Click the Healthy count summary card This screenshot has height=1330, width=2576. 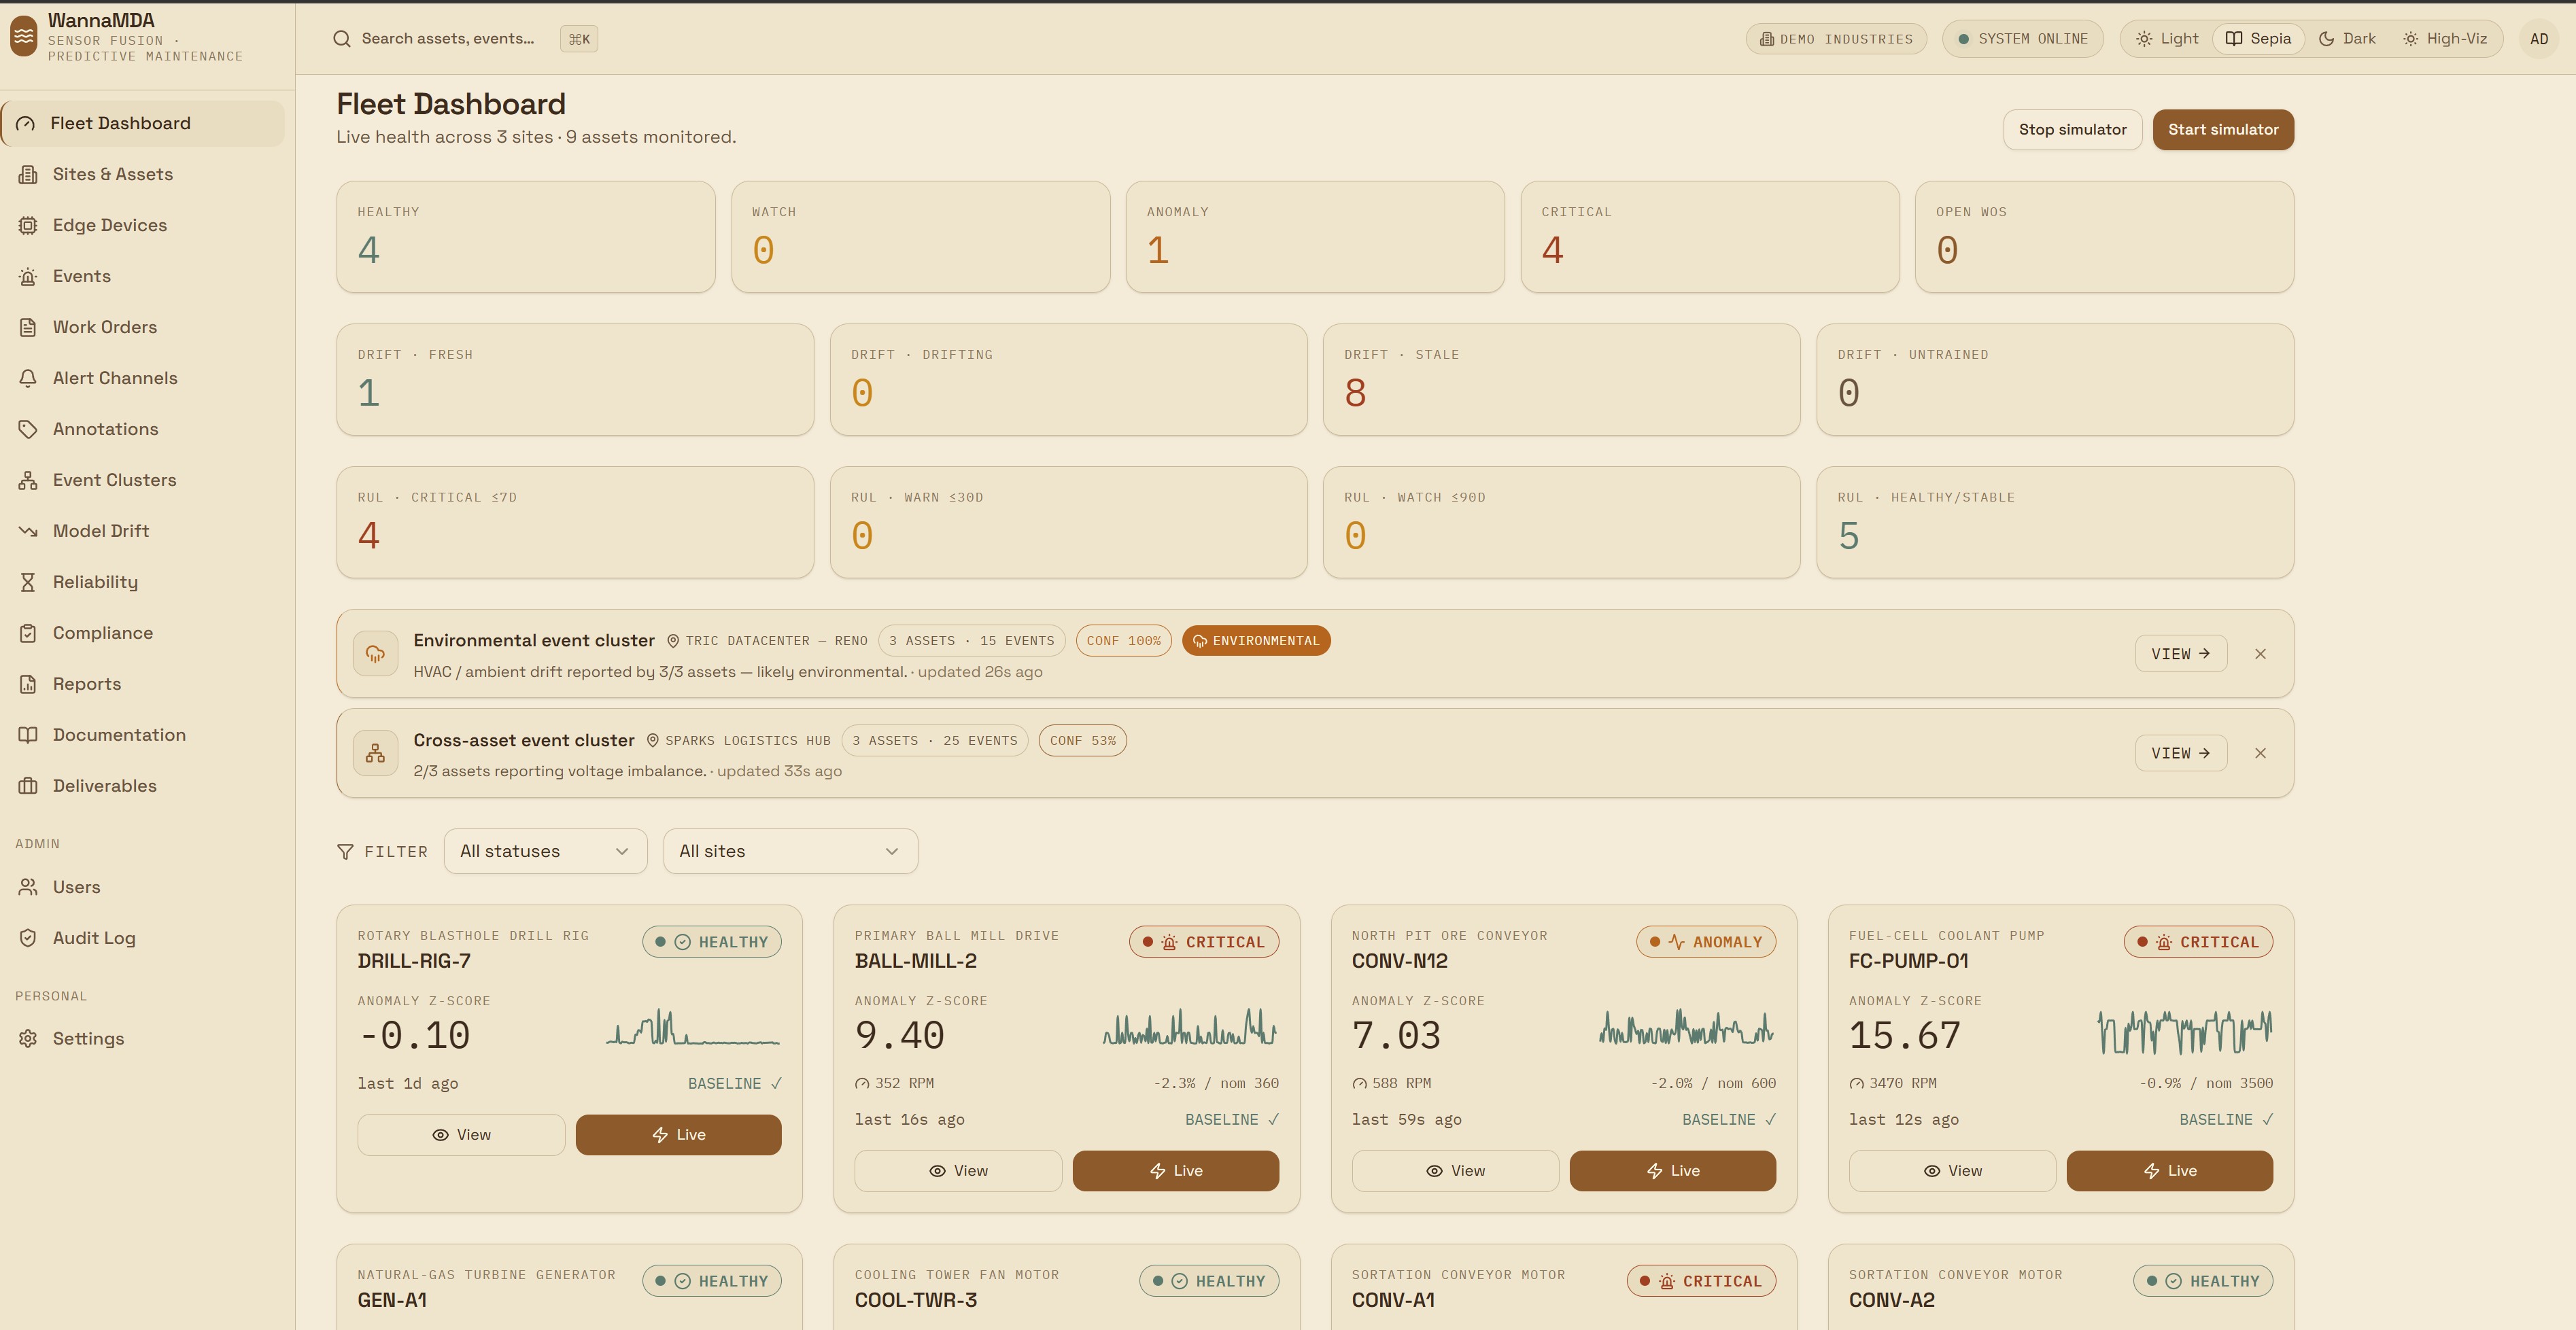526,237
